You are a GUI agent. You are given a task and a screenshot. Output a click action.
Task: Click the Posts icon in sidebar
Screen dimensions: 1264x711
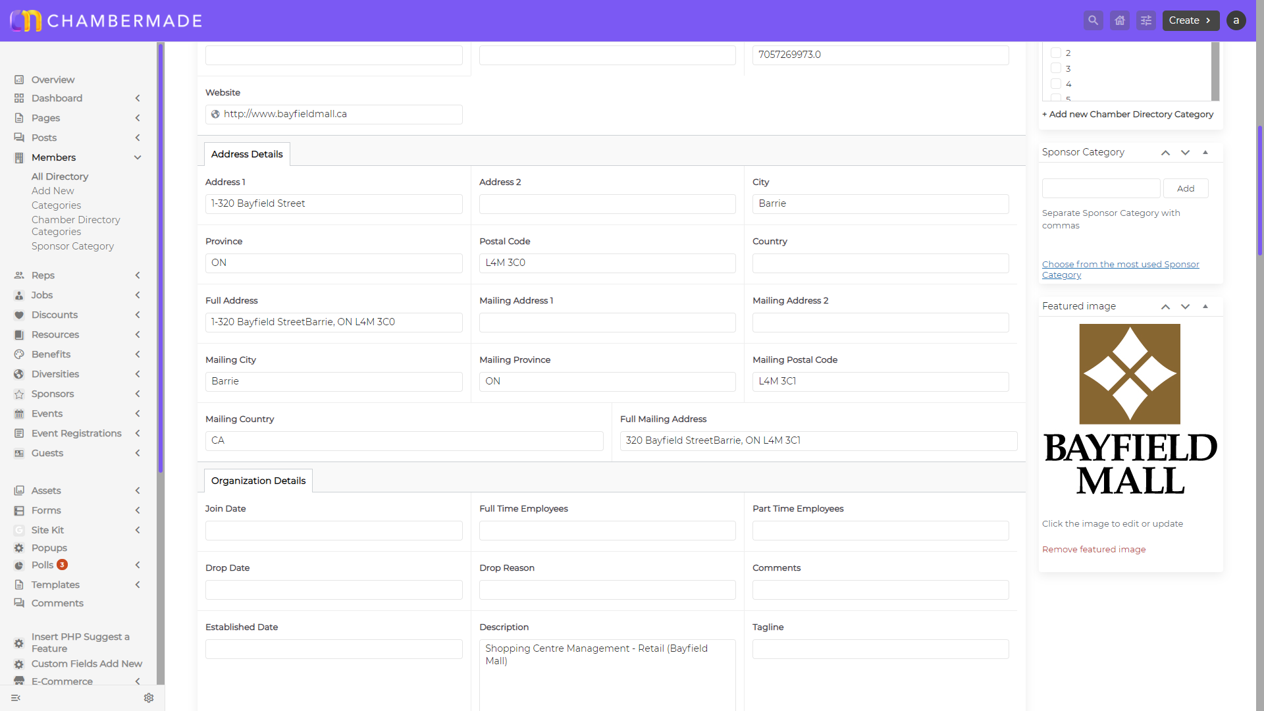19,138
